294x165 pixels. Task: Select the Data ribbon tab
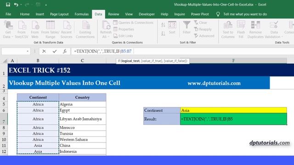pos(98,14)
